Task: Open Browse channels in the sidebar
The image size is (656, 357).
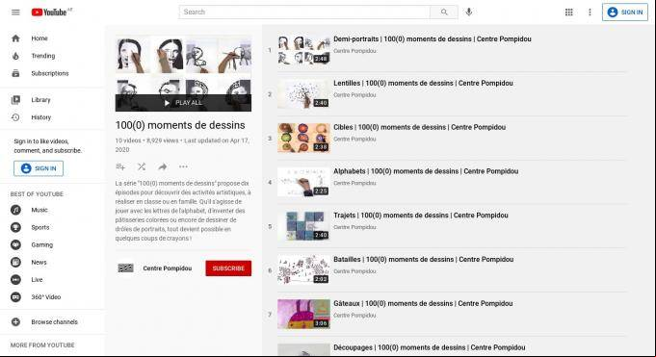Action: (54, 322)
